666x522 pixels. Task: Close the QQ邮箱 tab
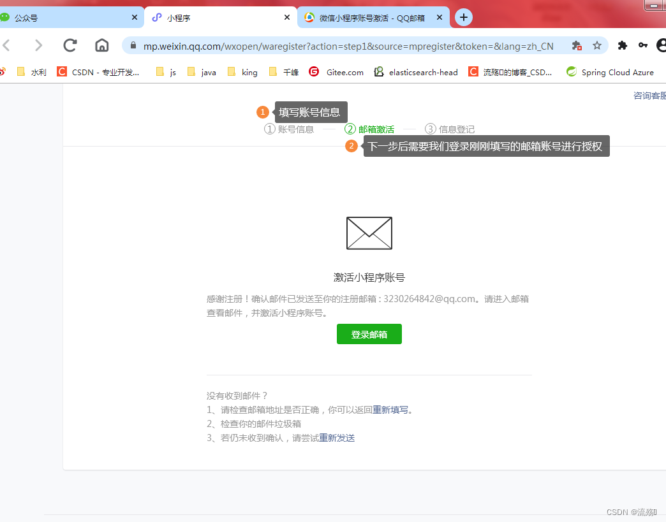439,17
